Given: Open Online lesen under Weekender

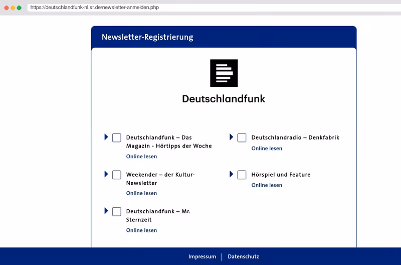Looking at the screenshot, I should click(x=141, y=193).
